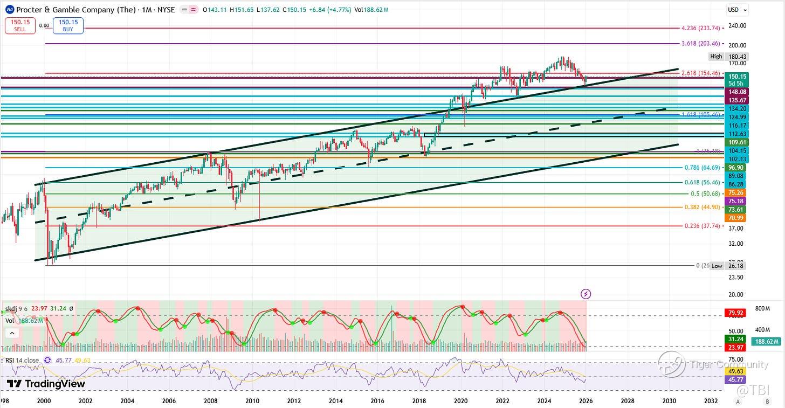Click the H151.65 high price value
Screen dimensions: 785x408
(x=241, y=10)
